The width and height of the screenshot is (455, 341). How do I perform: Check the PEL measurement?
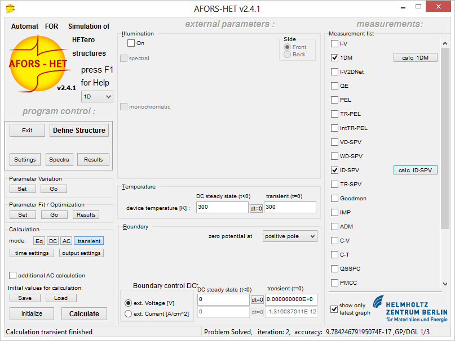click(334, 100)
